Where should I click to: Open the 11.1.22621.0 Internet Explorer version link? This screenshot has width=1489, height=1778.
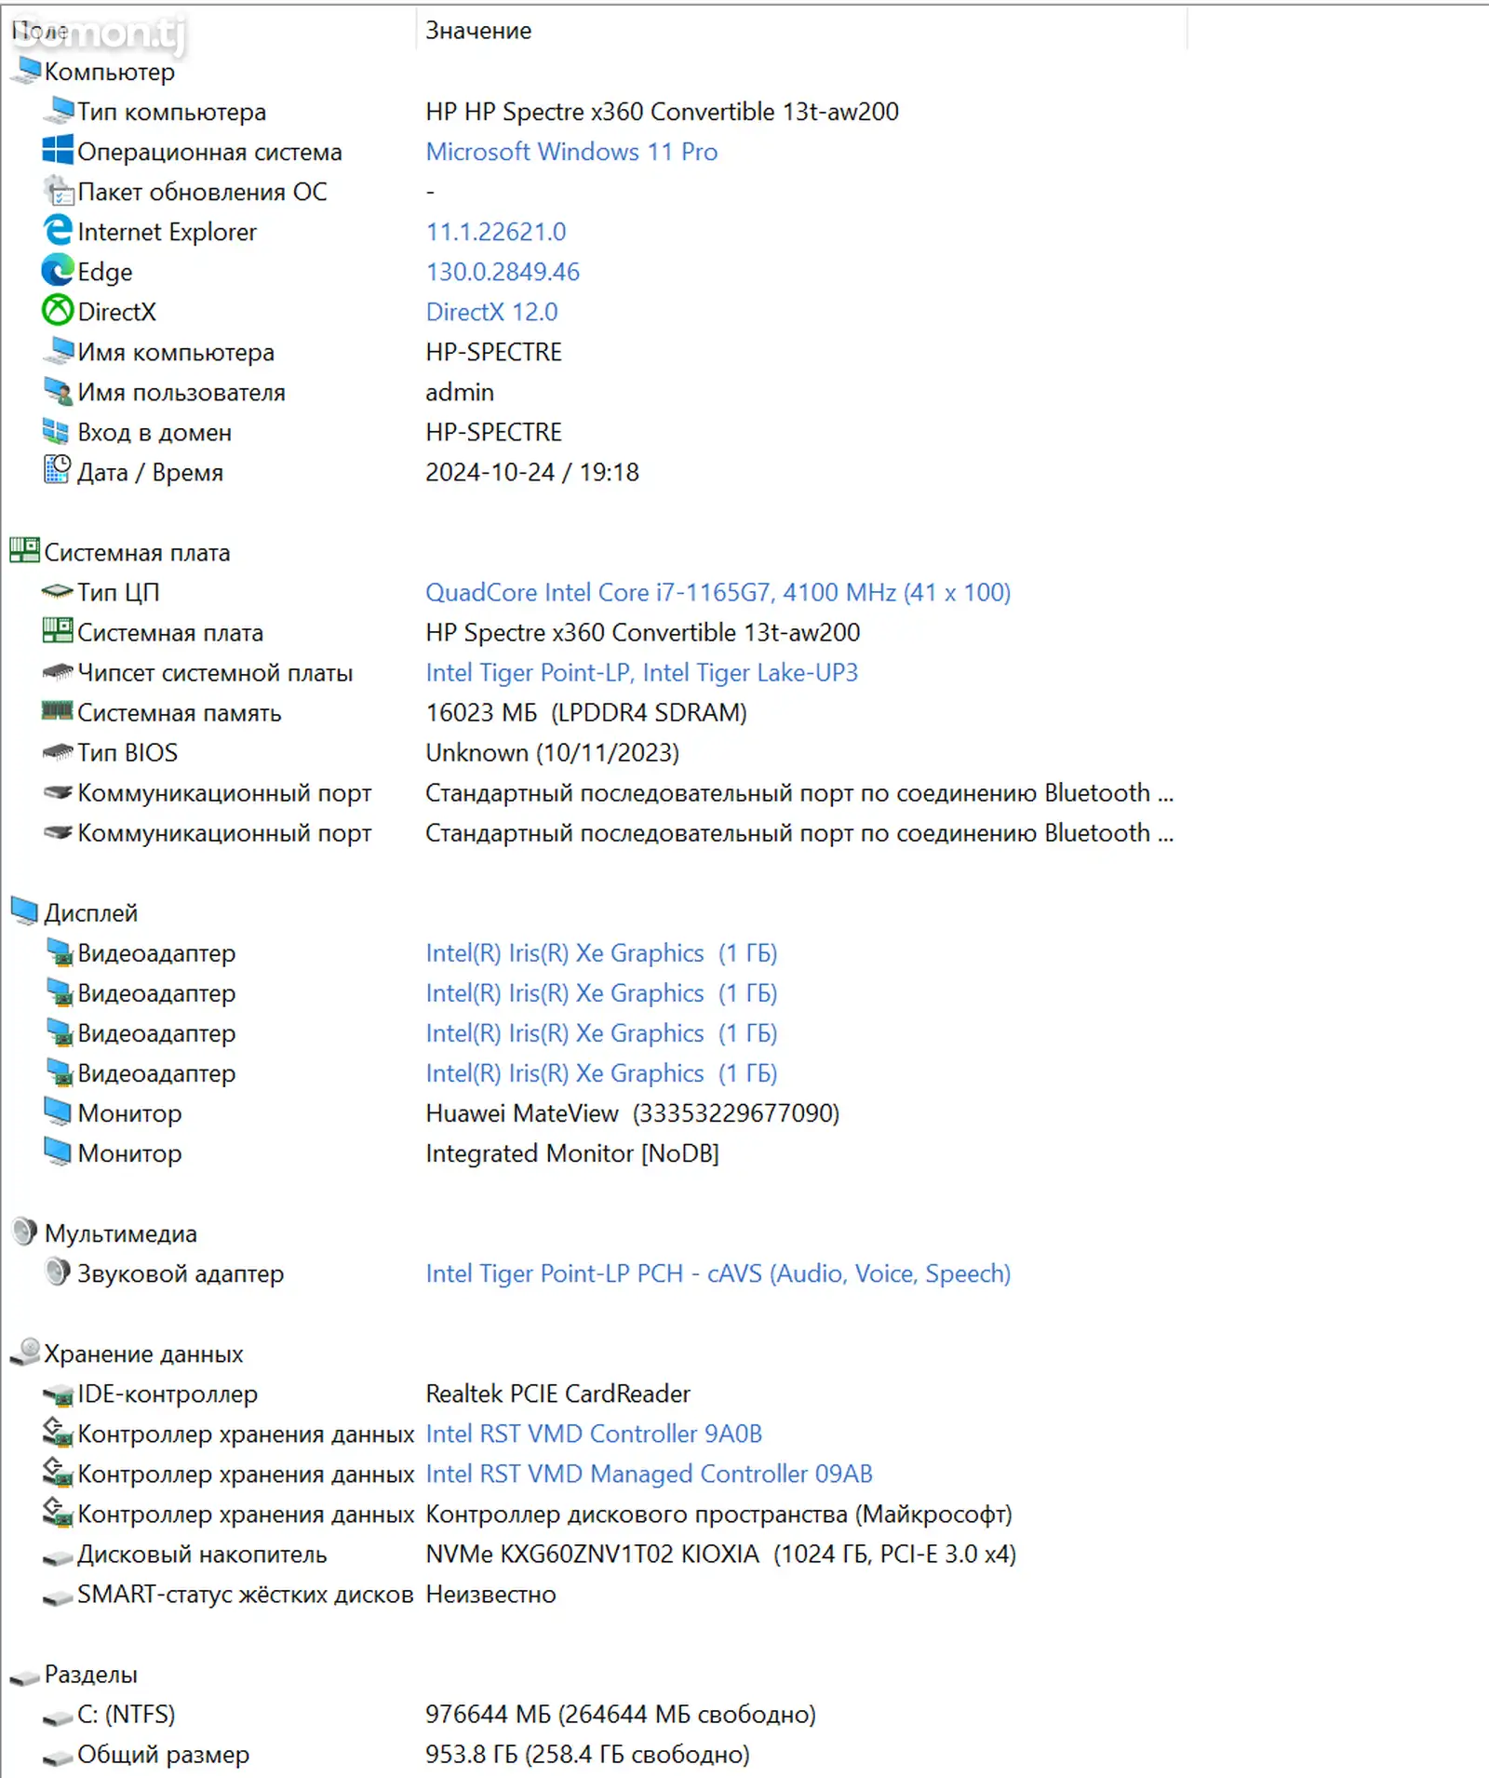[496, 232]
